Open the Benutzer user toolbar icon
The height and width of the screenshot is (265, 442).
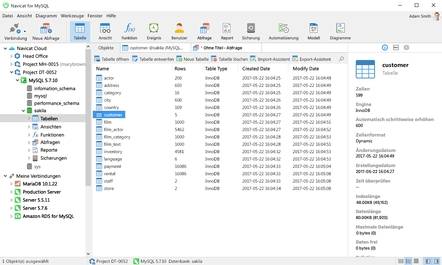coord(179,32)
